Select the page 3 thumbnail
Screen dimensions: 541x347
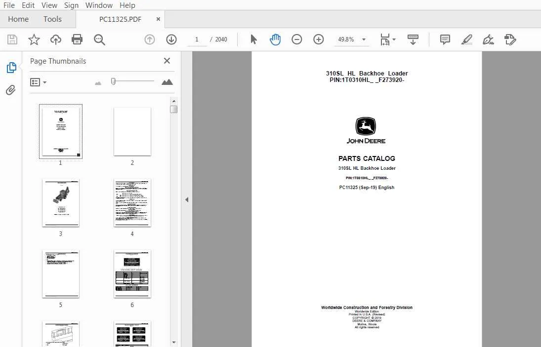pyautogui.click(x=61, y=203)
